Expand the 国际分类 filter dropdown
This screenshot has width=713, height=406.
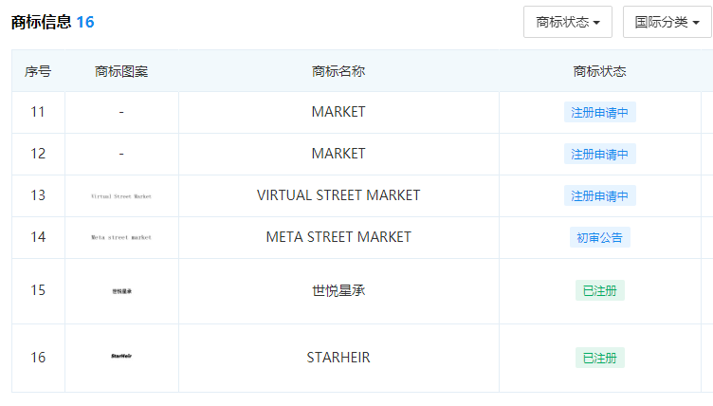[x=667, y=22]
